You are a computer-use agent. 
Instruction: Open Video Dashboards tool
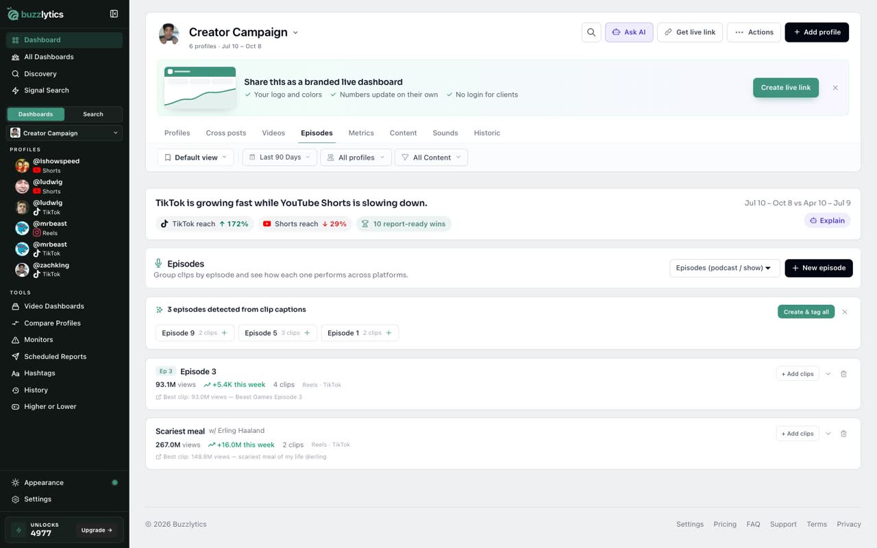click(x=64, y=306)
